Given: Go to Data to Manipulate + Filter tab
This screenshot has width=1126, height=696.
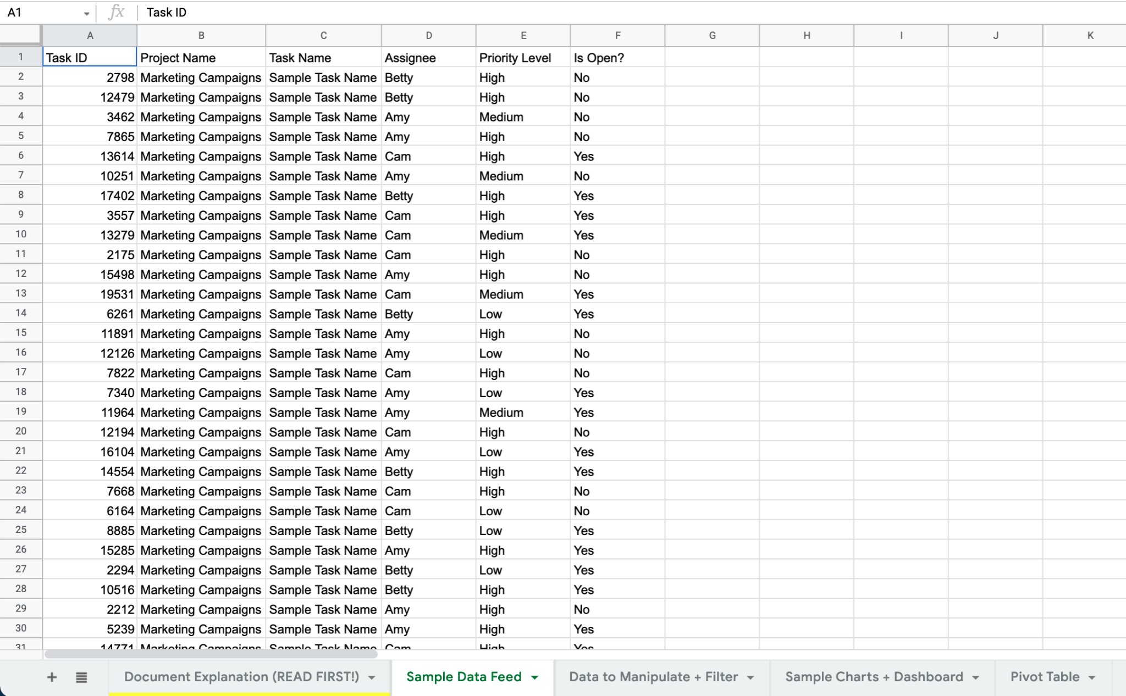Looking at the screenshot, I should click(x=653, y=677).
